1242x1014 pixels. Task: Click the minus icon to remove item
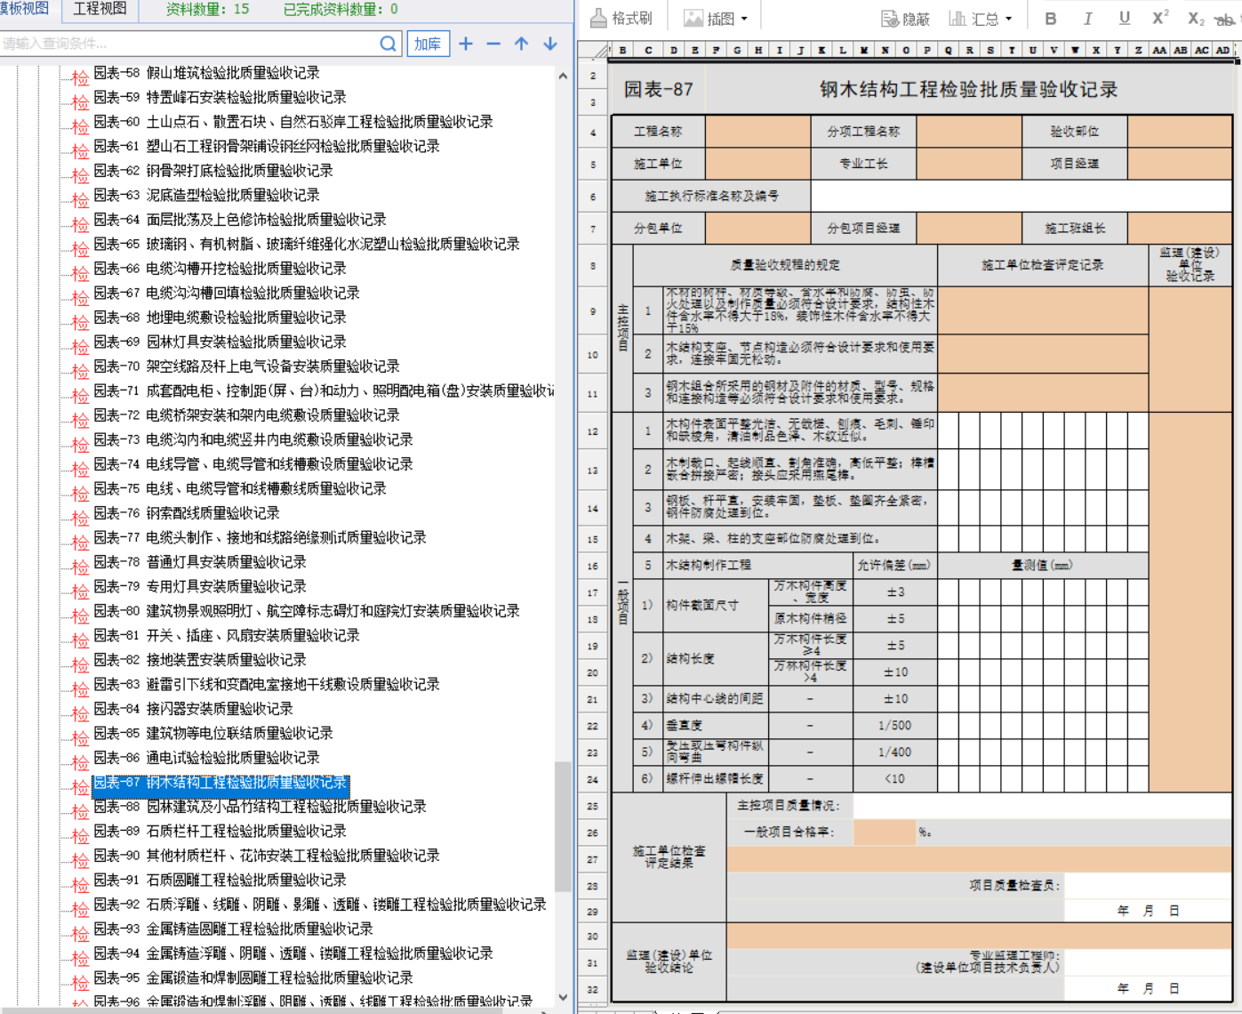(493, 44)
